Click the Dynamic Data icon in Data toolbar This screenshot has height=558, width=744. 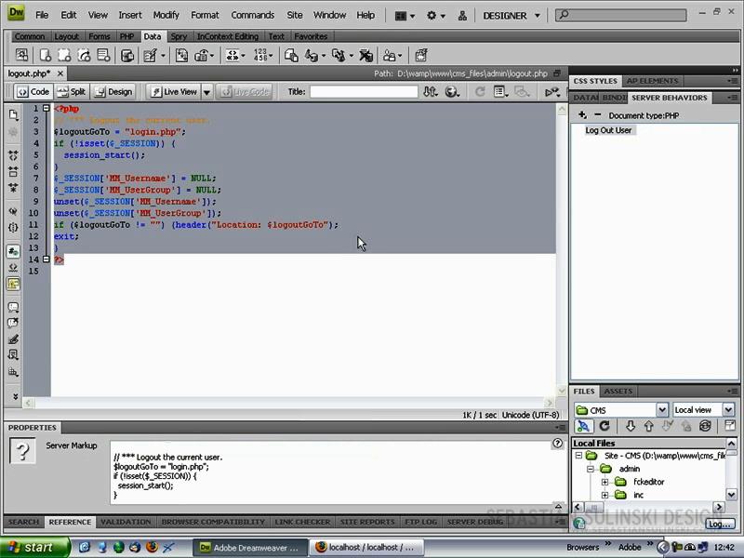click(x=154, y=55)
